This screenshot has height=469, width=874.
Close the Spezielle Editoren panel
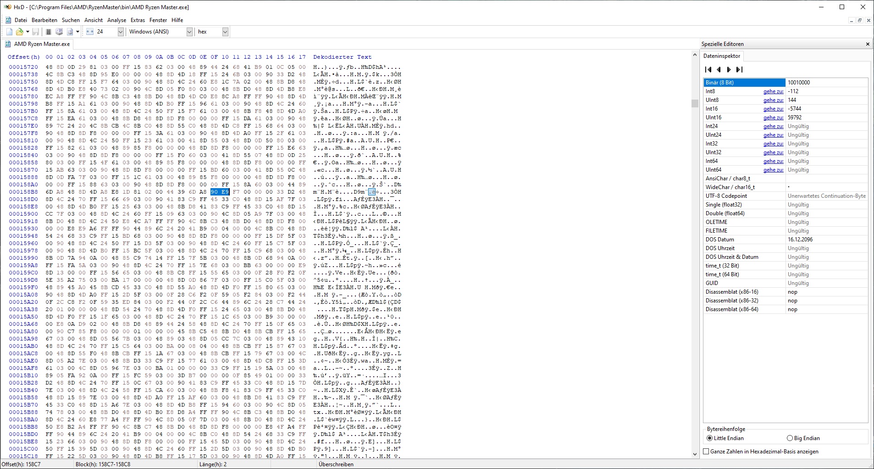(868, 44)
